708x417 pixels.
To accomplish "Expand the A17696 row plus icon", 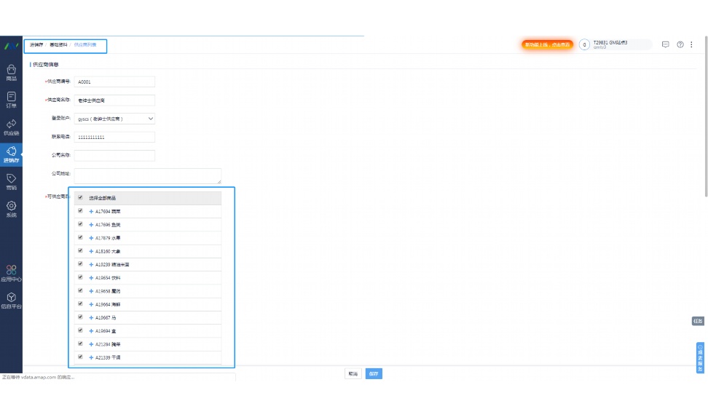I will point(91,224).
